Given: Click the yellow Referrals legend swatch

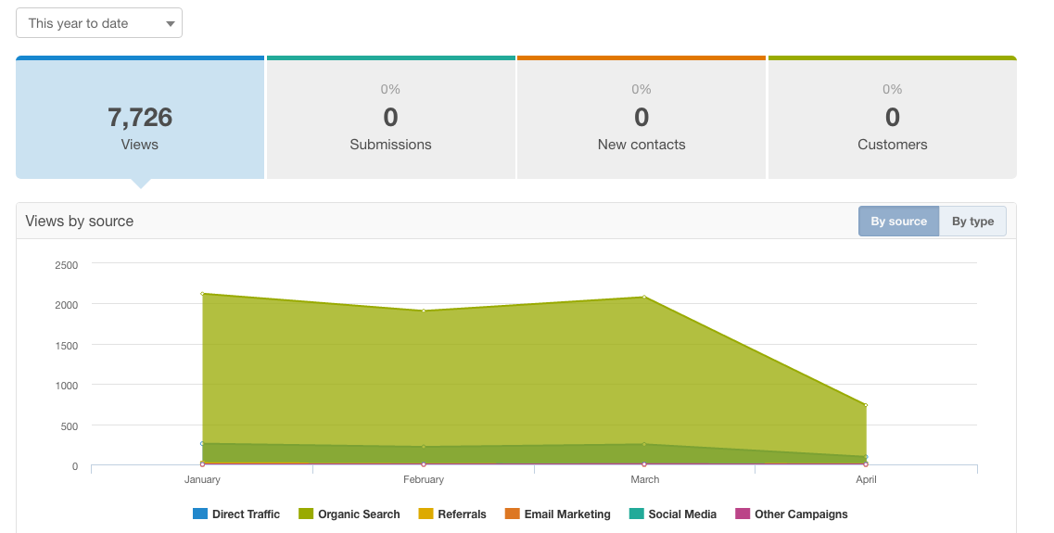Looking at the screenshot, I should tap(426, 514).
